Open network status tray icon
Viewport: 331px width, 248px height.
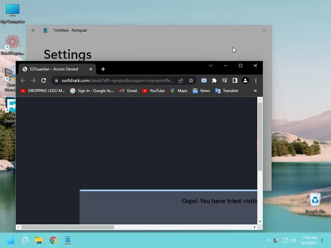285,240
